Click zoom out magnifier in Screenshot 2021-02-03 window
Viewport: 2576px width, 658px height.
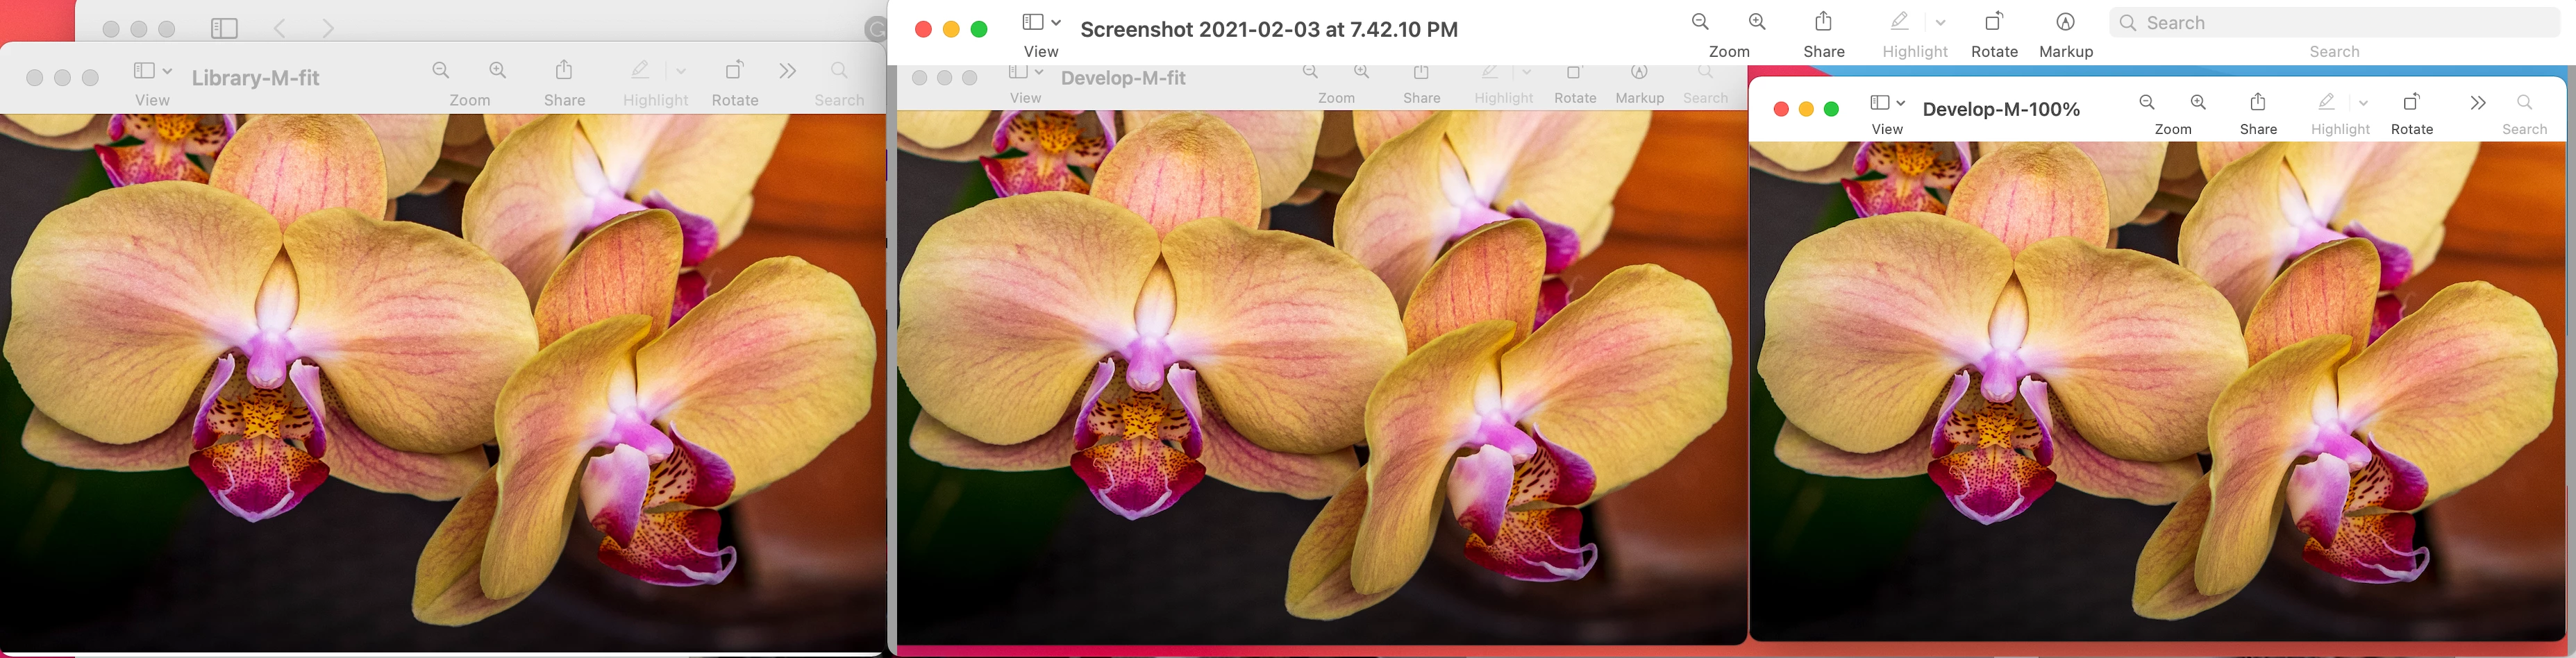click(x=1700, y=22)
